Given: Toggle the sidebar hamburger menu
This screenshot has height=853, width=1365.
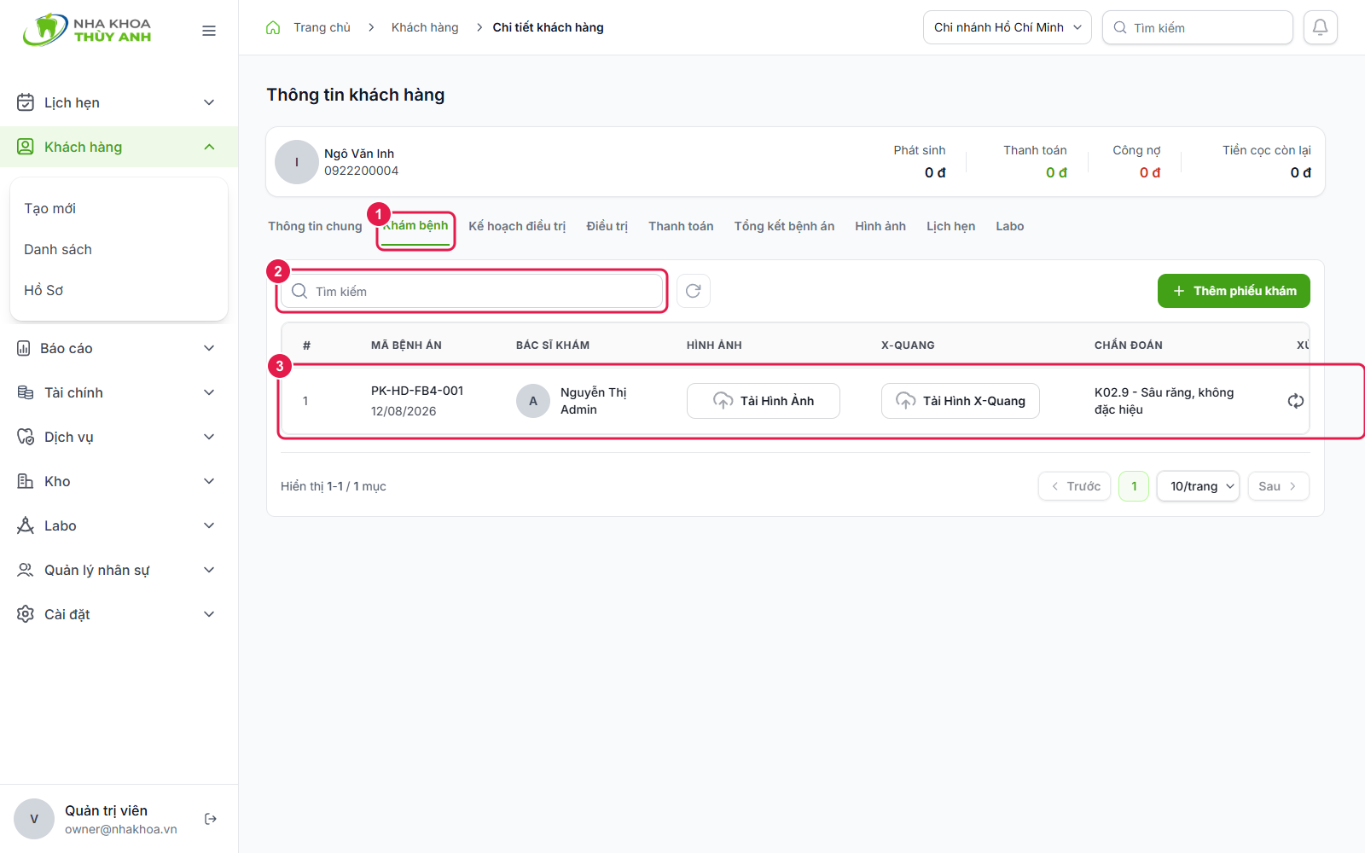Looking at the screenshot, I should coord(209,31).
